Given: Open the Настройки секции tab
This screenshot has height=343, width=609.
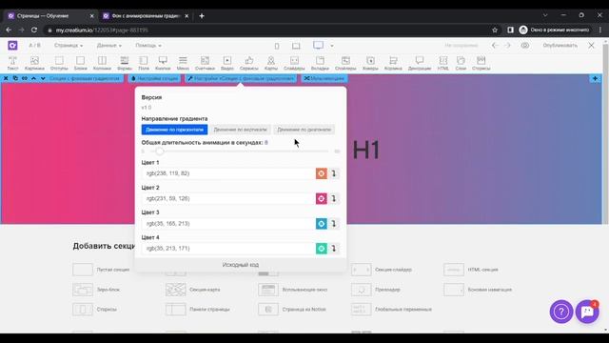Looking at the screenshot, I should pyautogui.click(x=154, y=78).
